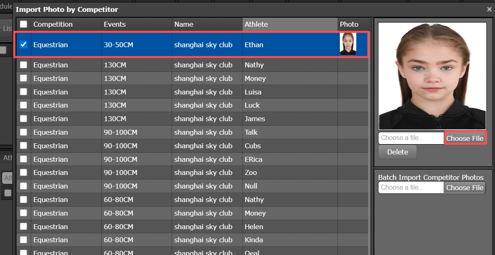Check the checkbox for Kinda's row

pyautogui.click(x=23, y=240)
